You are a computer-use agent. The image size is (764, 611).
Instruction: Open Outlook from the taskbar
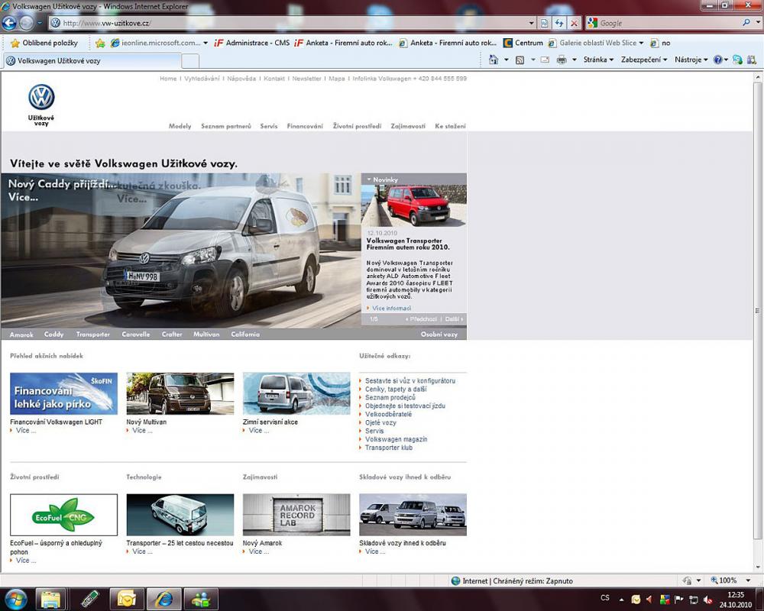tap(126, 600)
